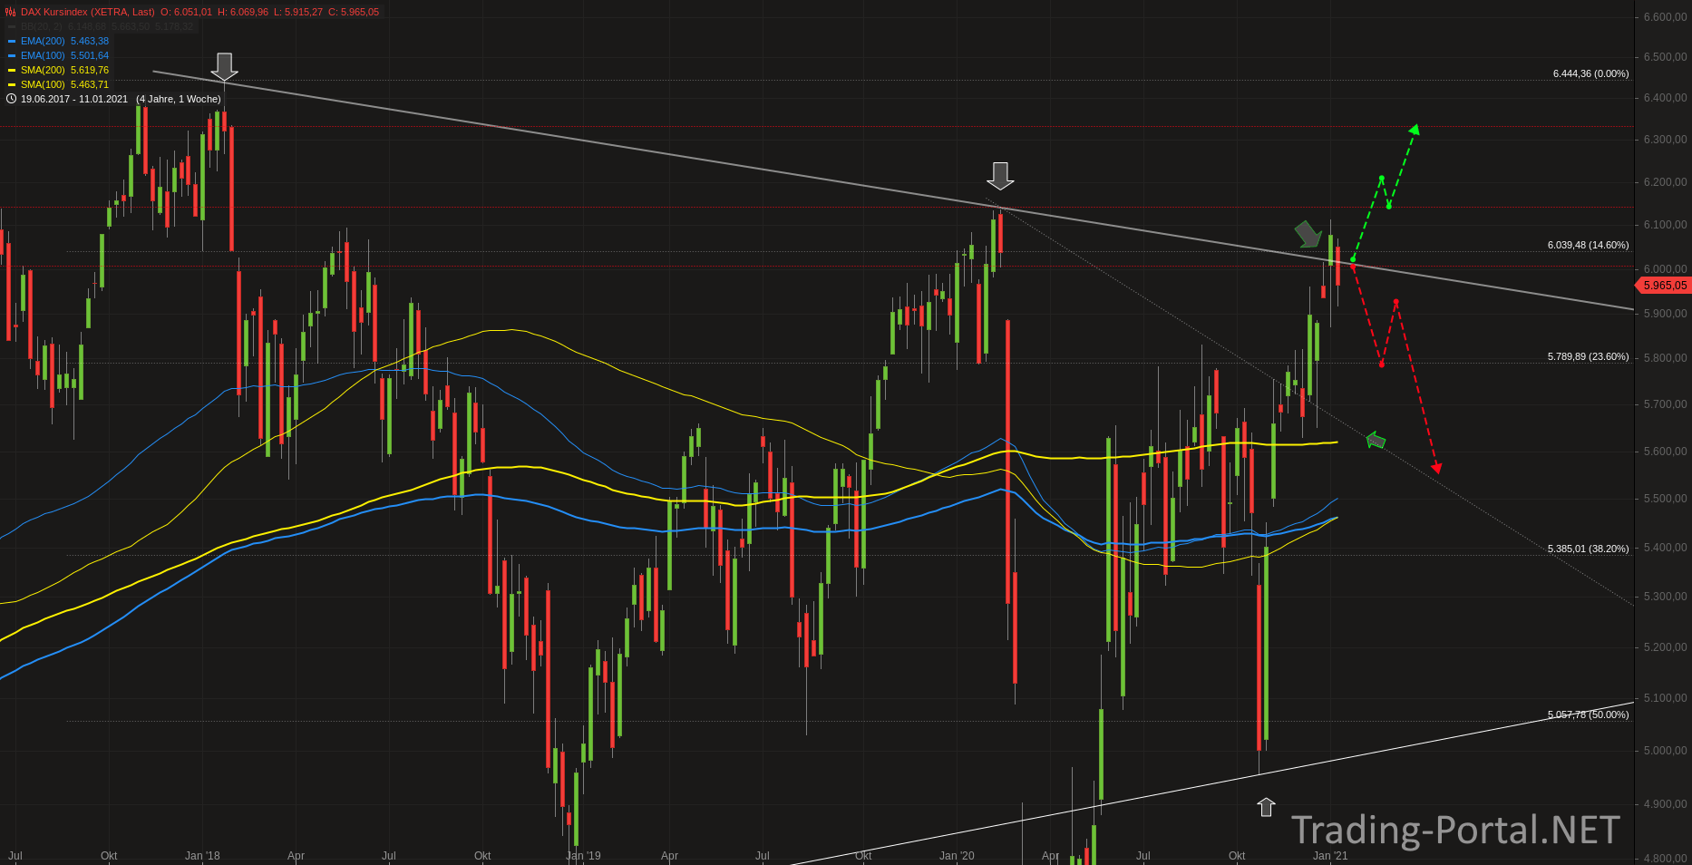Select the small green arrow near SMA line end

1376,440
